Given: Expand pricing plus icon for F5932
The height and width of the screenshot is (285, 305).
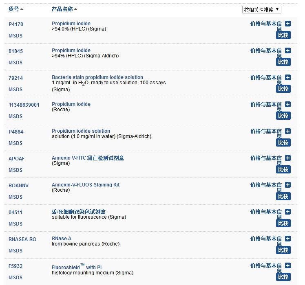Looking at the screenshot, I should tap(288, 265).
